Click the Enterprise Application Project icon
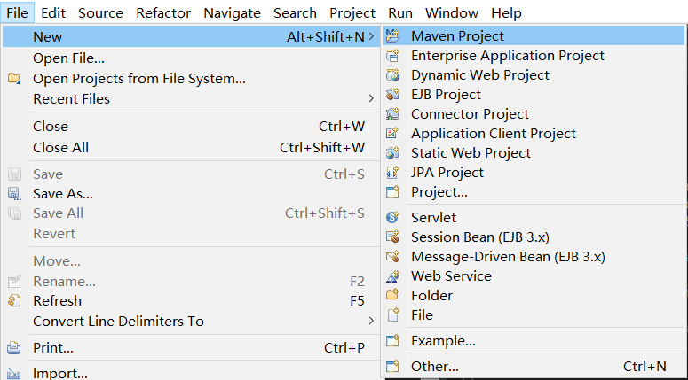Image resolution: width=688 pixels, height=380 pixels. tap(393, 56)
